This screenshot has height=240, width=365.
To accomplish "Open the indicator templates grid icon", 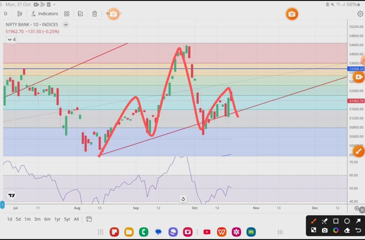I will [67, 14].
